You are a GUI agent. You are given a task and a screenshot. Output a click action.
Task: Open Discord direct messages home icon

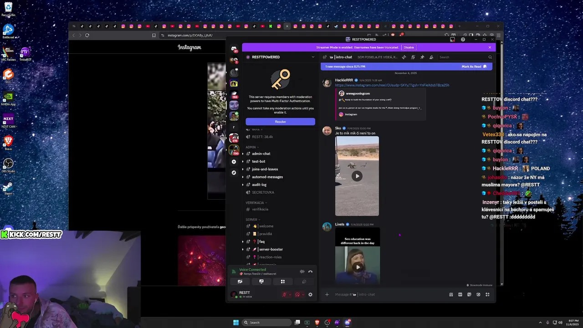[234, 49]
